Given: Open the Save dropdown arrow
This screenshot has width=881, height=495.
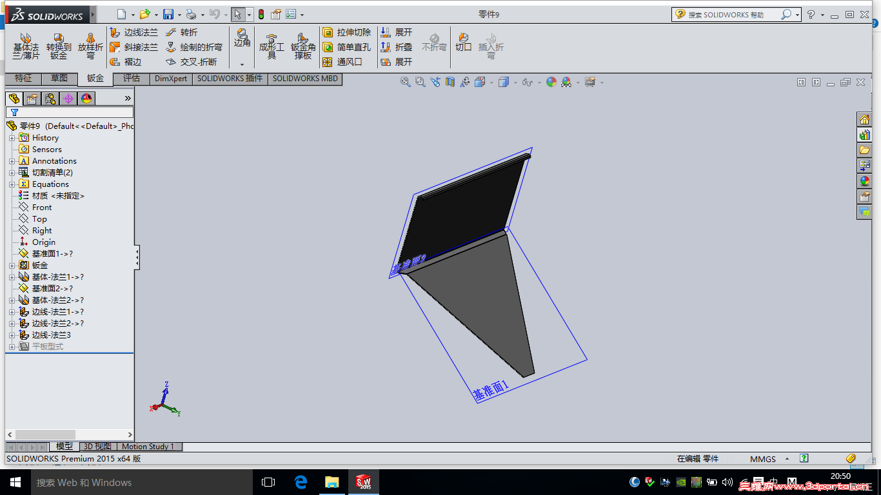Looking at the screenshot, I should tap(179, 15).
